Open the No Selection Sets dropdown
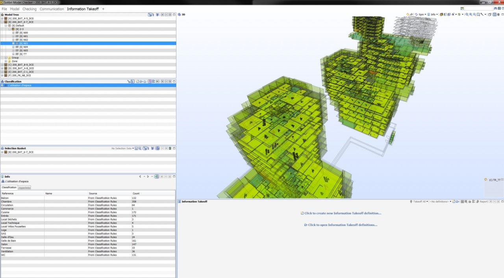The height and width of the screenshot is (278, 504). pos(122,148)
